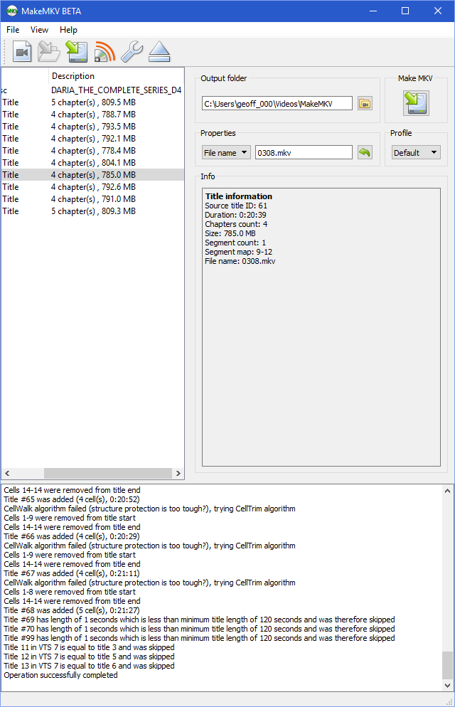The image size is (455, 707).
Task: Revert the file name with green arrow
Action: pyautogui.click(x=365, y=152)
